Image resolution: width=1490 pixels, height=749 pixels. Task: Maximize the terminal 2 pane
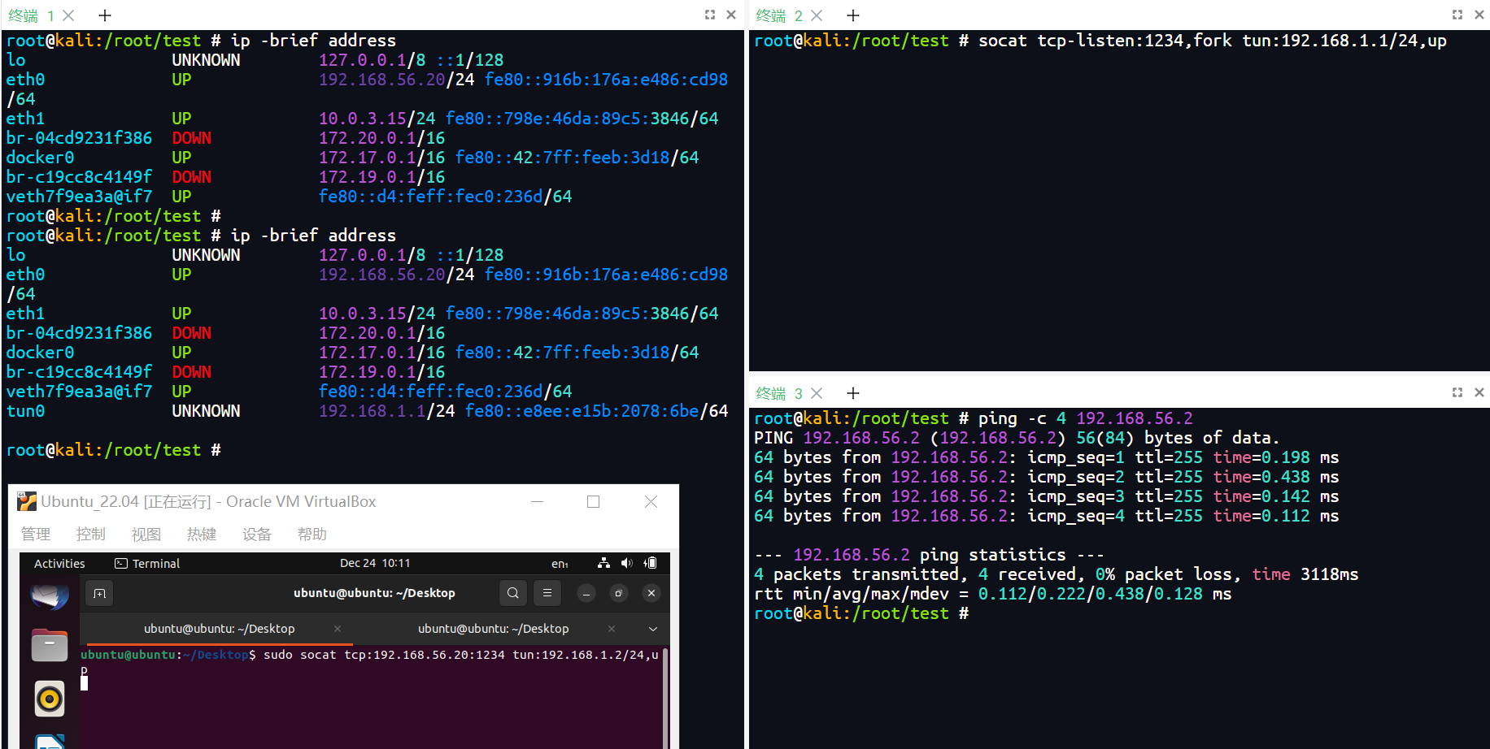1457,15
